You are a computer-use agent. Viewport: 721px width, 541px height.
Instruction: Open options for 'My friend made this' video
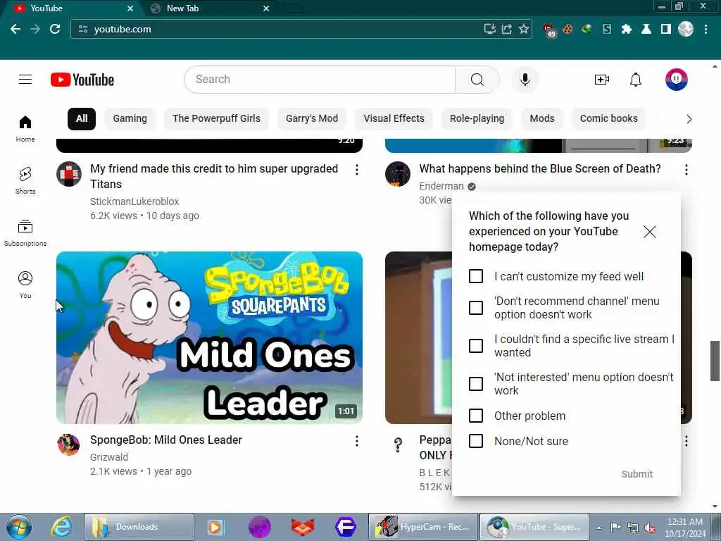click(x=357, y=170)
